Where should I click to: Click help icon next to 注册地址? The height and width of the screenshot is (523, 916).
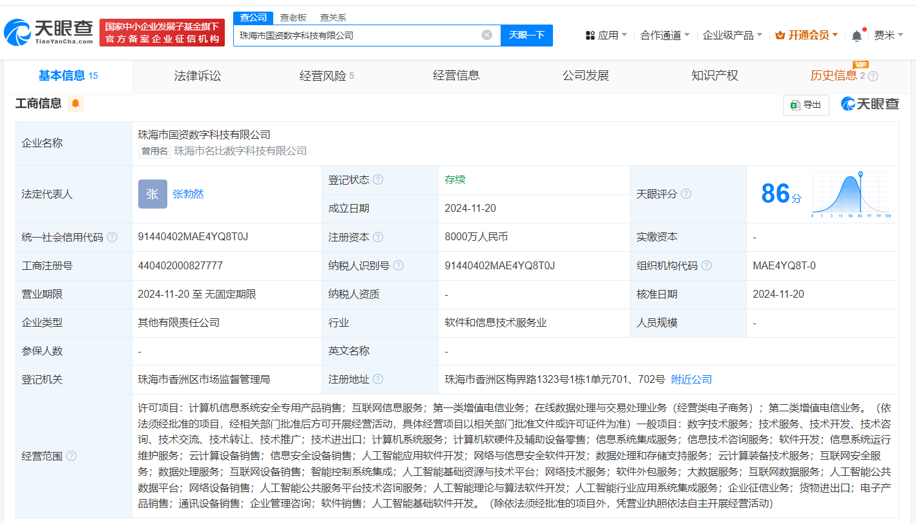coord(378,380)
